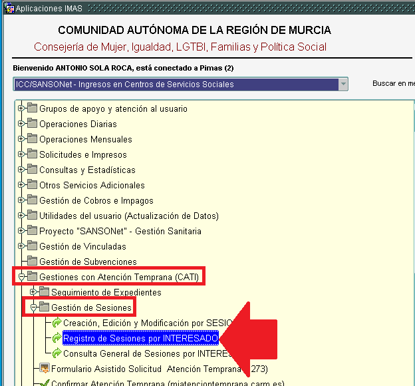Click the folder icon beside Seguimiento de Expedientes
Viewport: 415px width, 386px height.
44,292
